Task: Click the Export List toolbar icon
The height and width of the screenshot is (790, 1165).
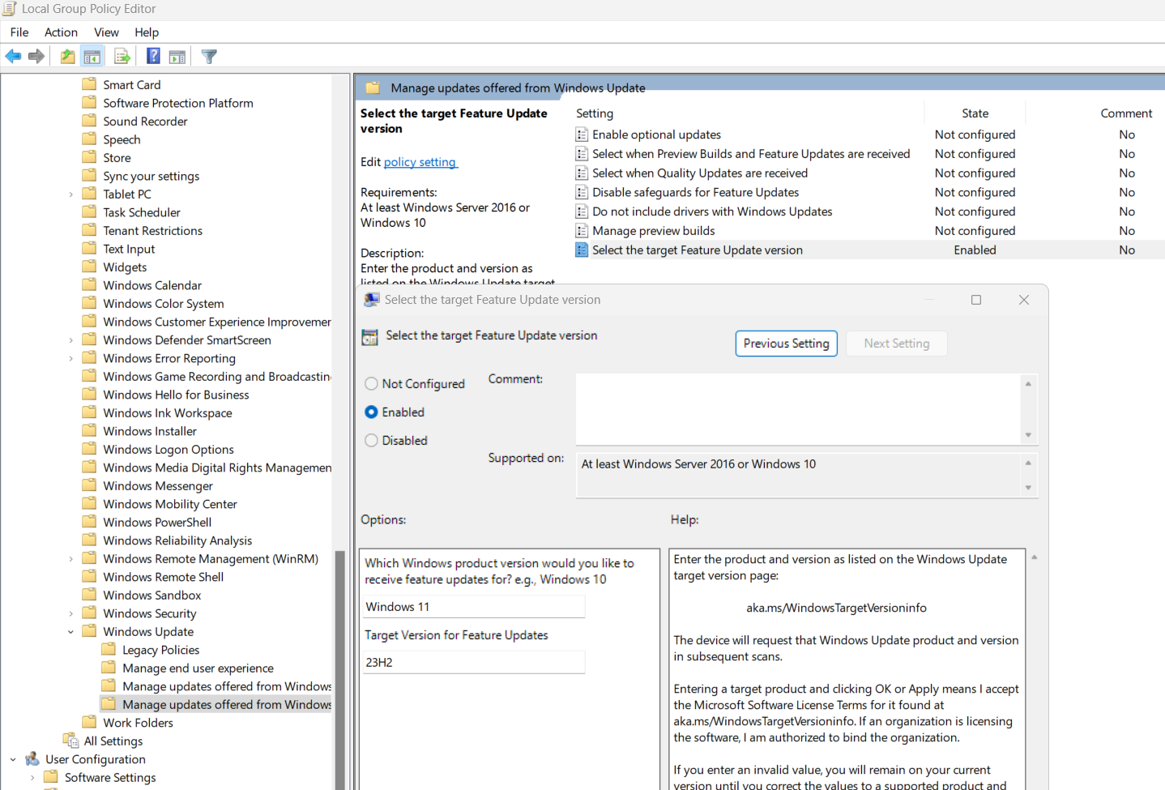Action: (x=122, y=57)
